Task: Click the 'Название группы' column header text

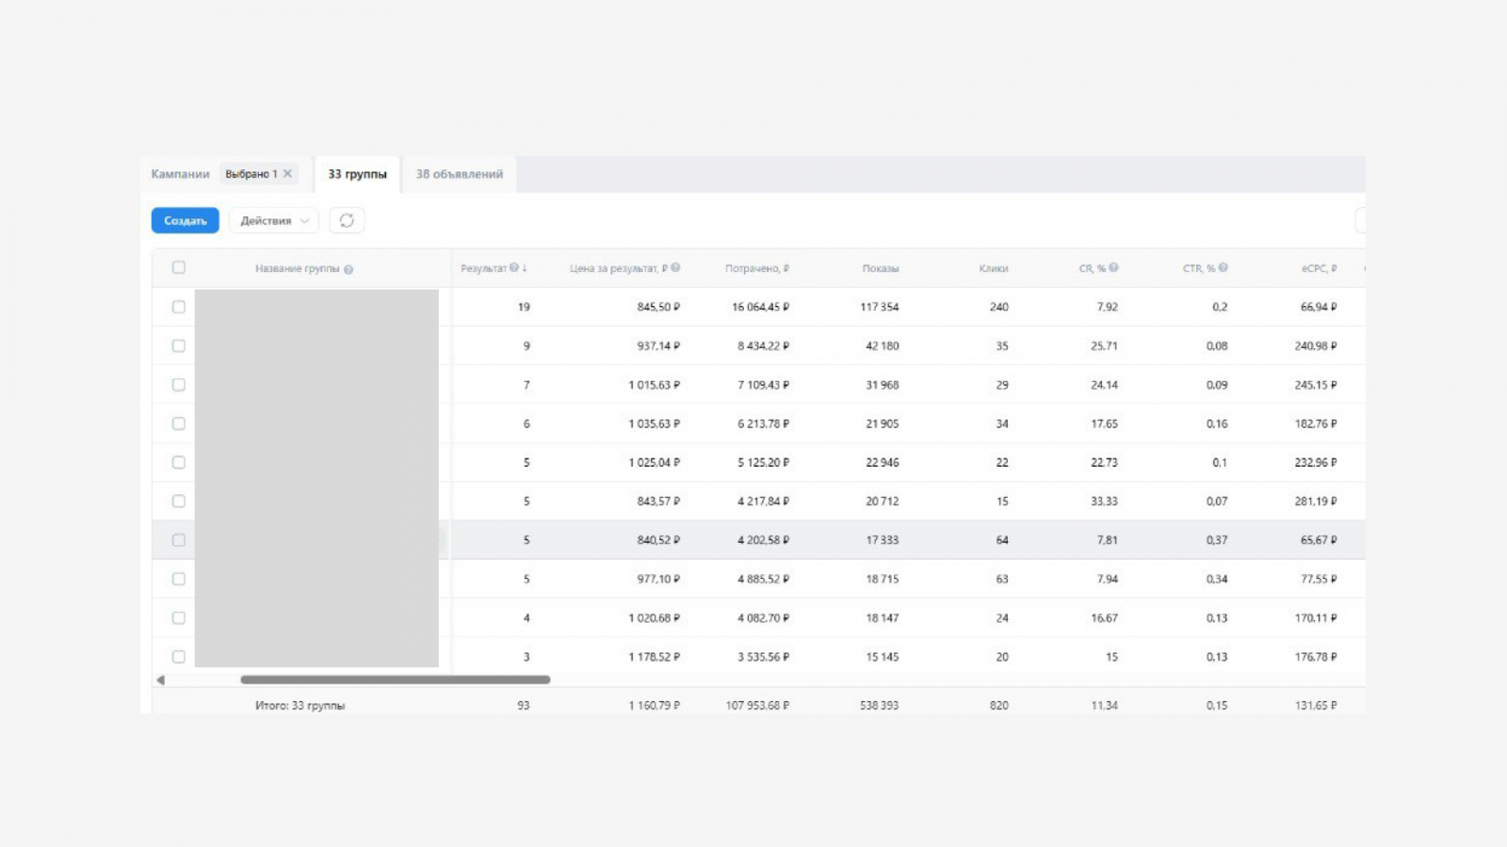Action: click(x=297, y=269)
